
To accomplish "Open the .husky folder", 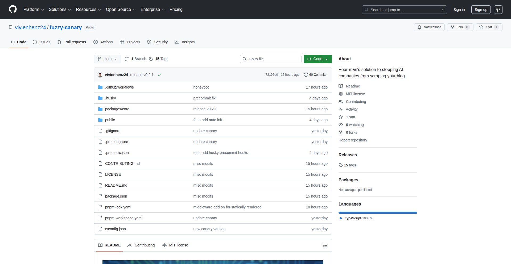I will point(110,98).
